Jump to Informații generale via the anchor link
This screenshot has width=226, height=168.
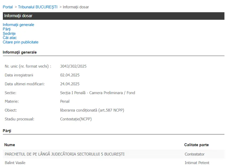18,25
